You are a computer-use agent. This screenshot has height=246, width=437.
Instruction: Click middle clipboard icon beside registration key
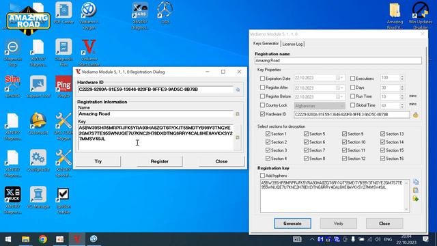(416, 191)
